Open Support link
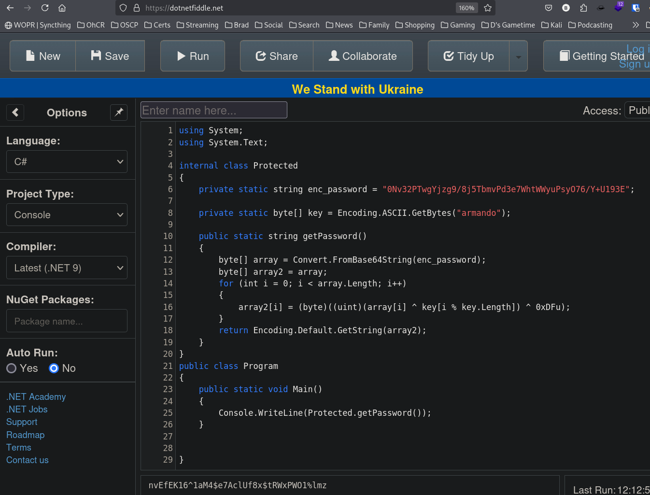Image resolution: width=650 pixels, height=495 pixels. click(22, 422)
